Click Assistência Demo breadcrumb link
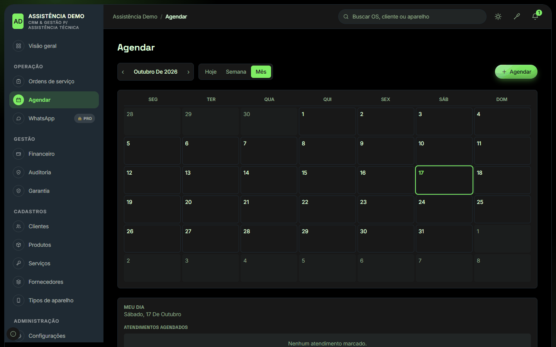 (x=135, y=17)
